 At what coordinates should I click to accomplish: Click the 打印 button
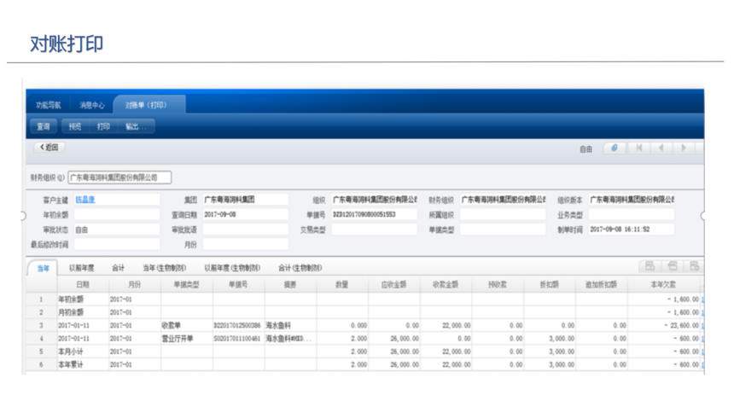(x=103, y=126)
